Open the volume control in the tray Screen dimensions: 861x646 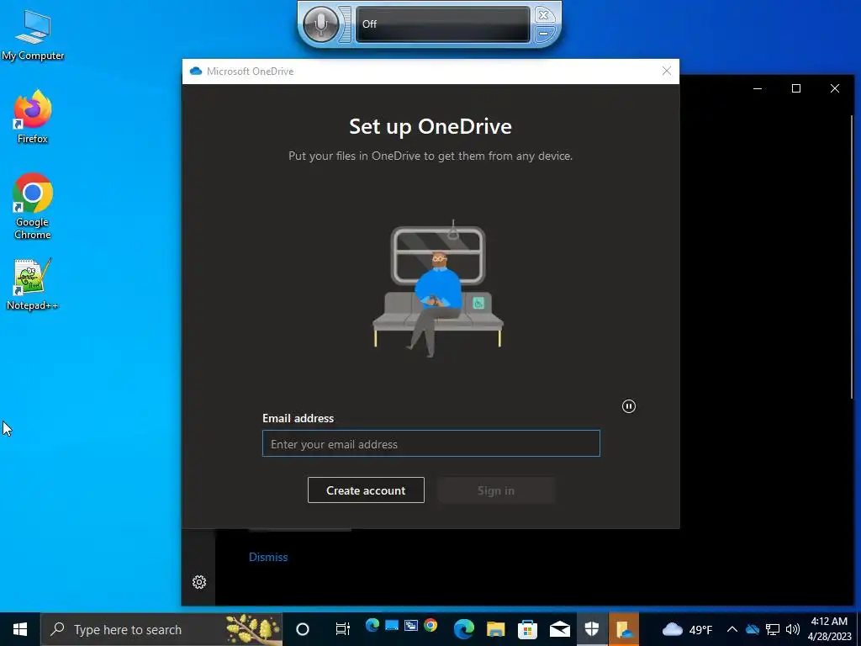pyautogui.click(x=792, y=629)
